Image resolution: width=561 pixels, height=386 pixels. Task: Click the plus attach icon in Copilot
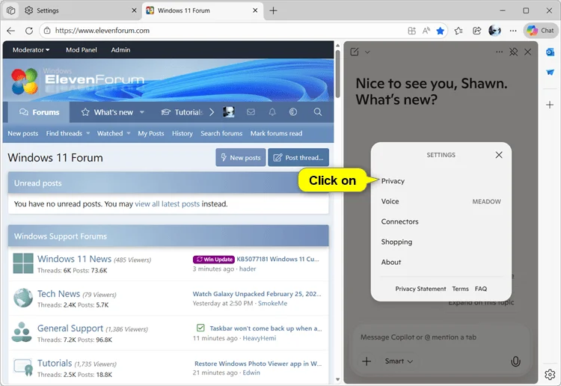point(367,361)
